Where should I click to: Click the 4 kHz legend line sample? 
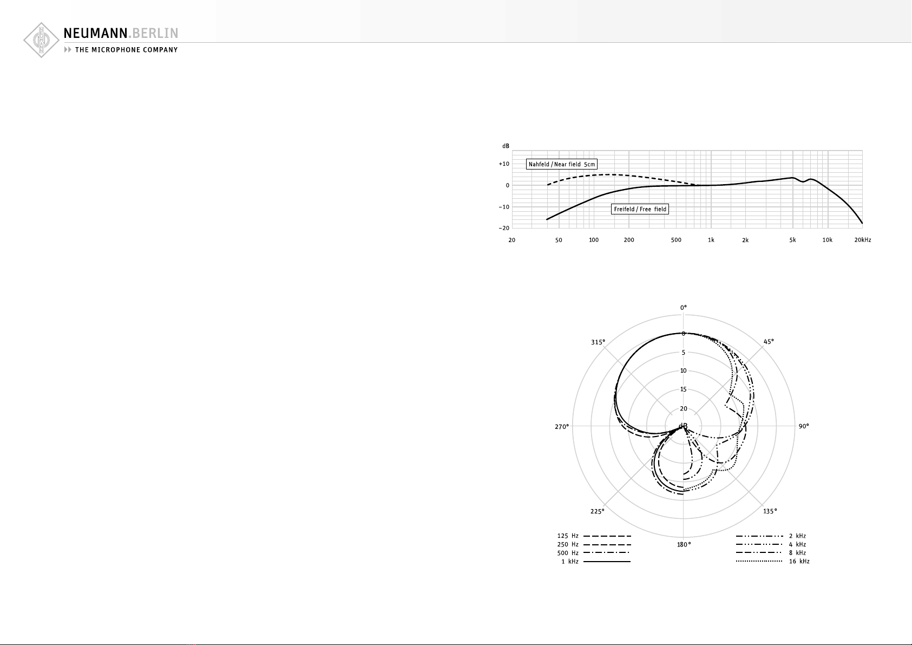760,544
